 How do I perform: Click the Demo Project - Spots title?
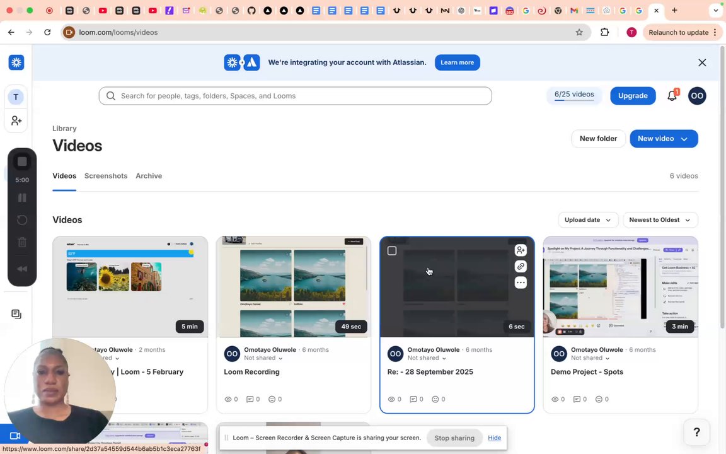[x=587, y=372]
